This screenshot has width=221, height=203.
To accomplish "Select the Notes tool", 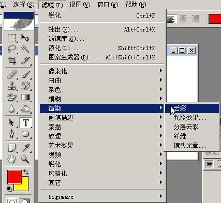I will tap(11, 148).
